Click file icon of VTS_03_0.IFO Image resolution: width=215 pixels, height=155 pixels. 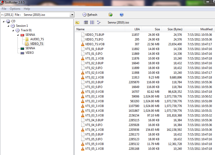(x=83, y=87)
